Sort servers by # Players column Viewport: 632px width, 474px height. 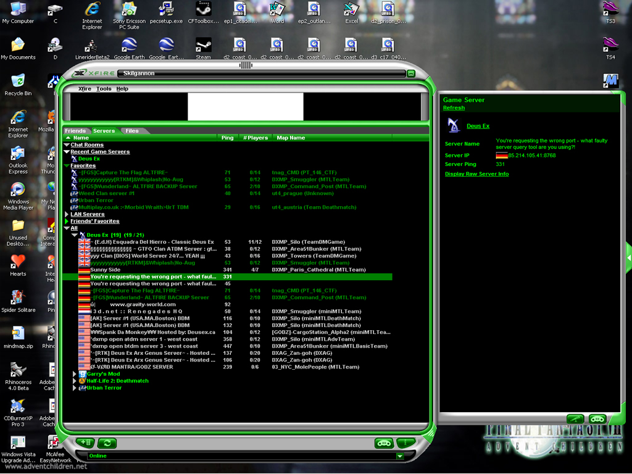coord(256,138)
